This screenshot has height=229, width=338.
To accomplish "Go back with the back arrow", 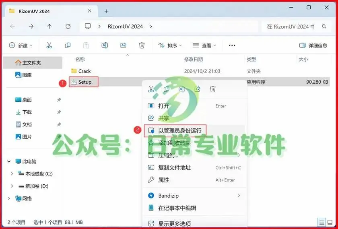I will [12, 26].
